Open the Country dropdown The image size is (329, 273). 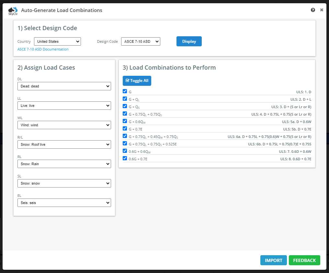tap(57, 41)
